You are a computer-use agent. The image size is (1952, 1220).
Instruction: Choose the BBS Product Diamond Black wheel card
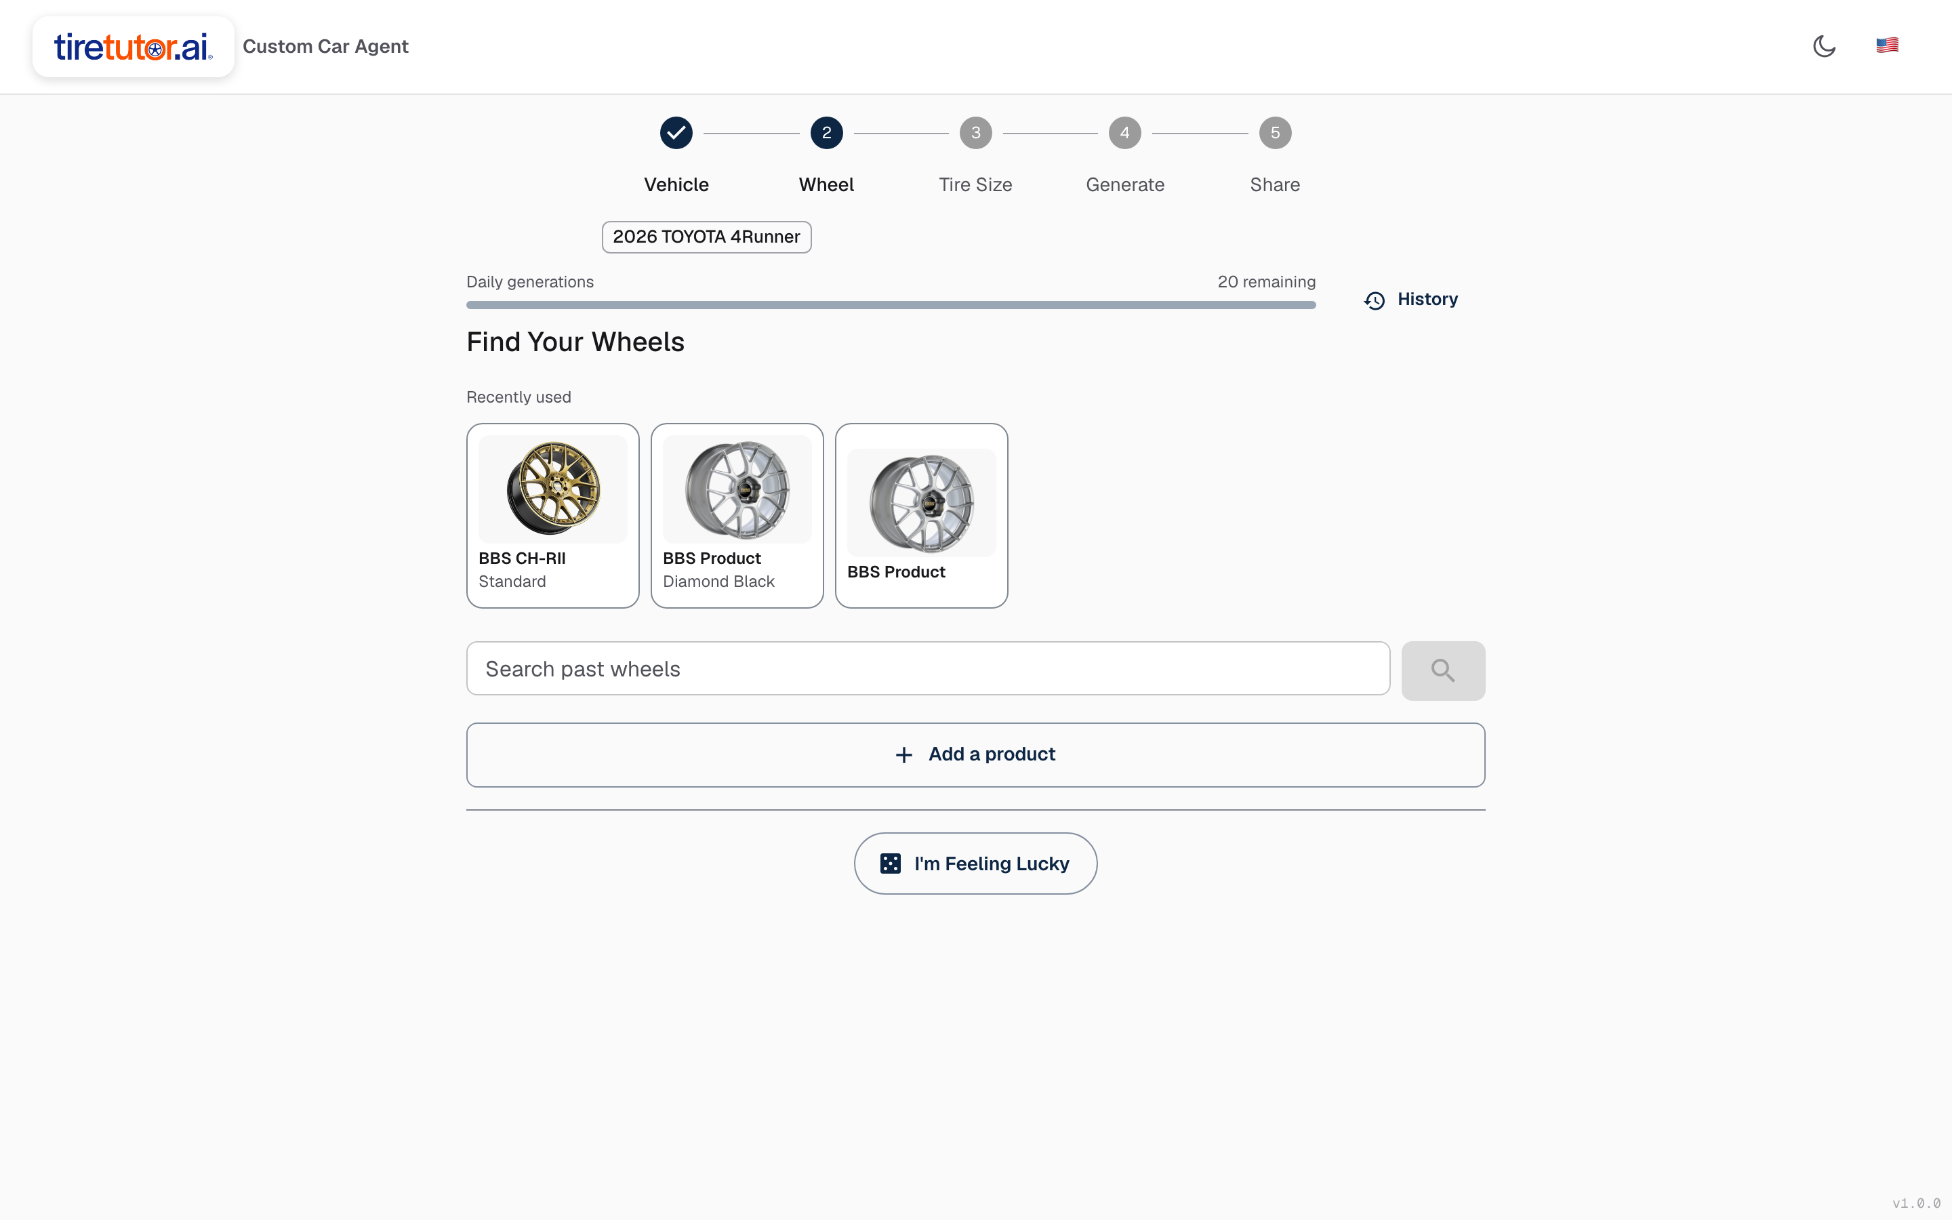coord(737,516)
